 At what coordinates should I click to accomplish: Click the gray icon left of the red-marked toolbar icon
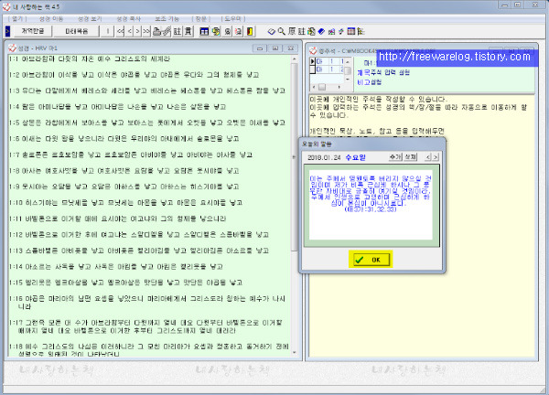(x=228, y=31)
